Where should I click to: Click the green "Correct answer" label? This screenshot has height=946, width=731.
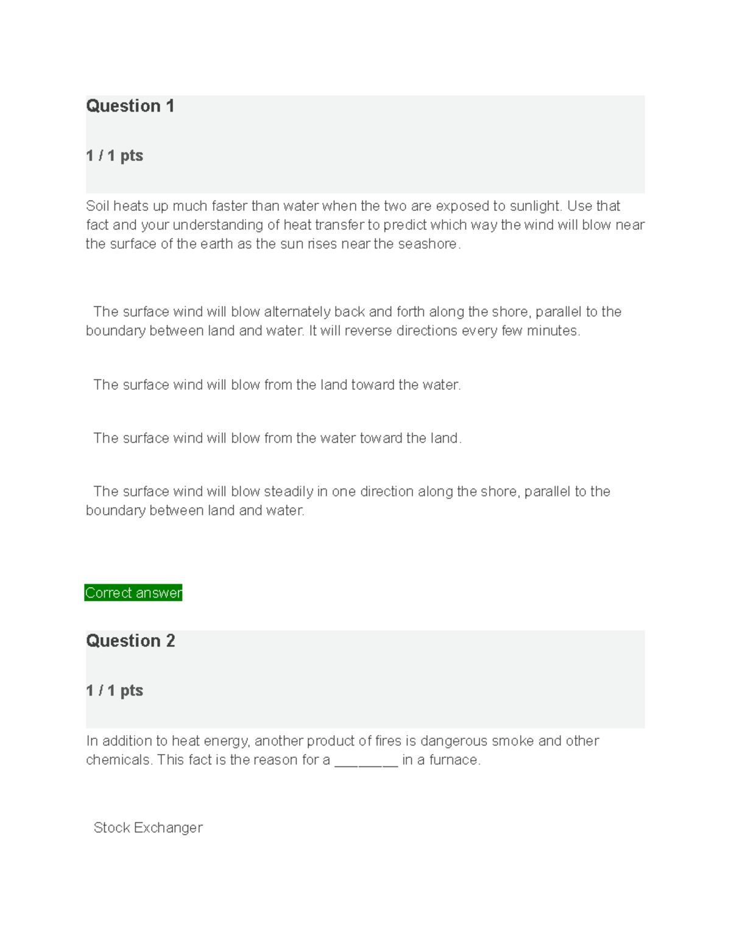(133, 593)
